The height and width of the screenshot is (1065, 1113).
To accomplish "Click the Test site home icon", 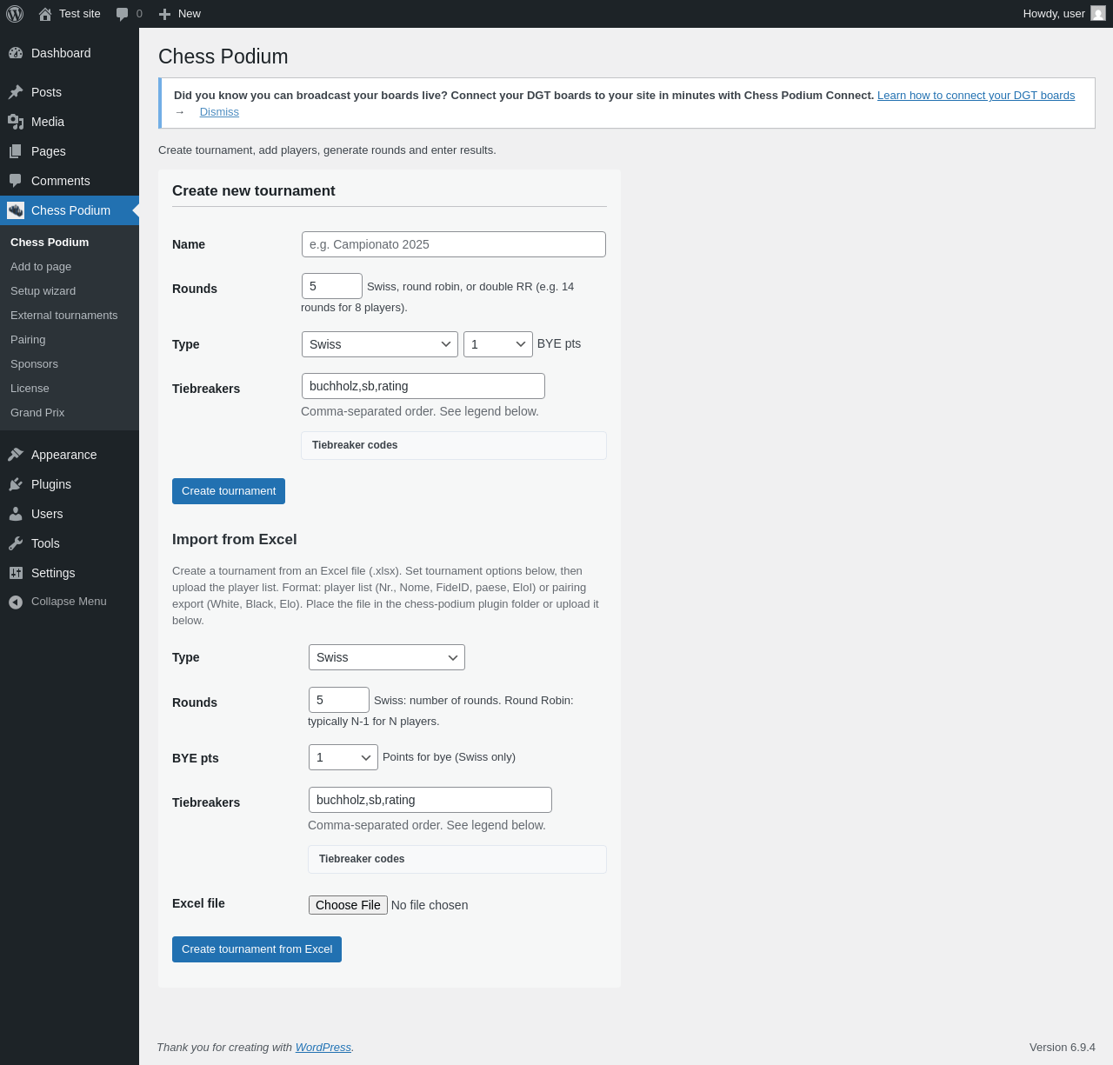I will (x=45, y=14).
